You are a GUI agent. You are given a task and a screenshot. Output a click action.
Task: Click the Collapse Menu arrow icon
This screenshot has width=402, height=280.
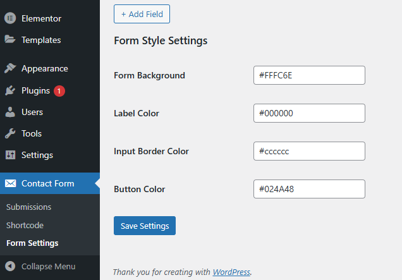[10, 266]
